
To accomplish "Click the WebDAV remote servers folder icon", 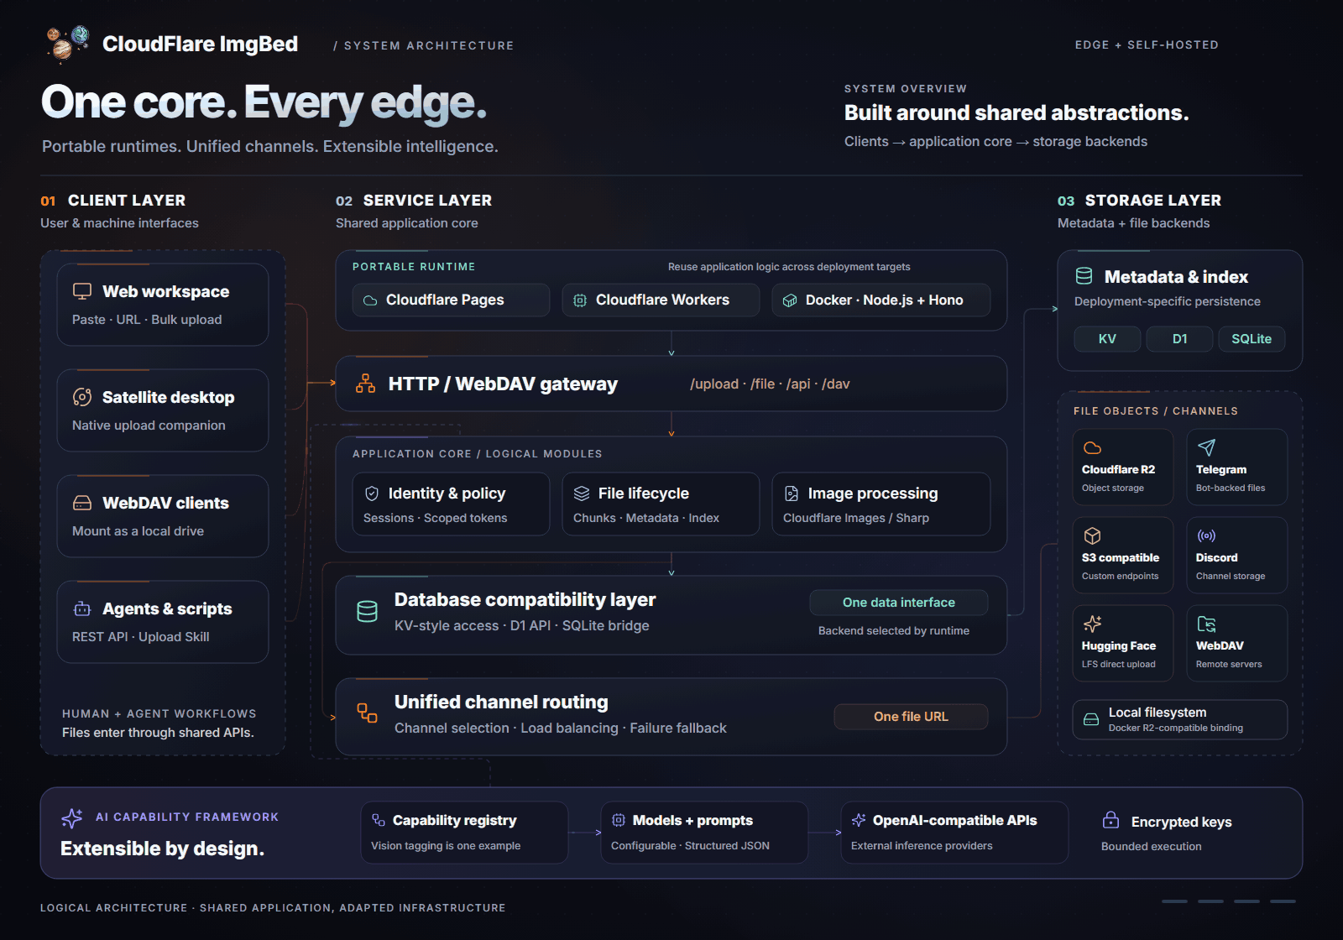I will (1206, 624).
